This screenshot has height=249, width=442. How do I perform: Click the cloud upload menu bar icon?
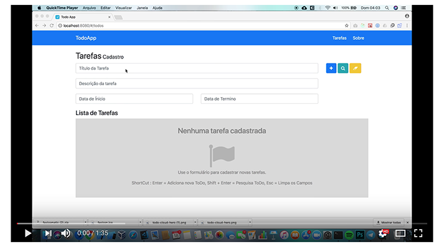304,8
